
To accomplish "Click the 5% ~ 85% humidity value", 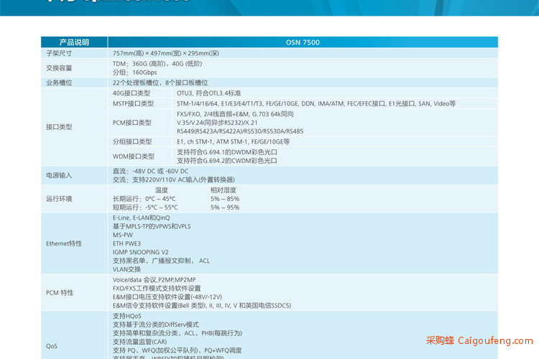I will point(225,199).
